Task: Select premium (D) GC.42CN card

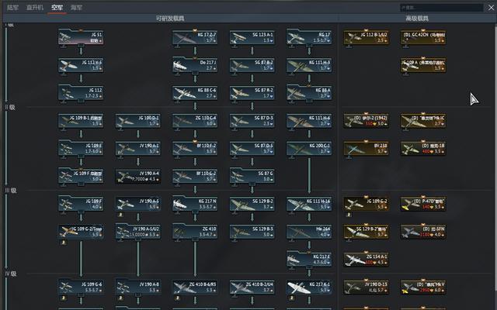Action: [423, 37]
